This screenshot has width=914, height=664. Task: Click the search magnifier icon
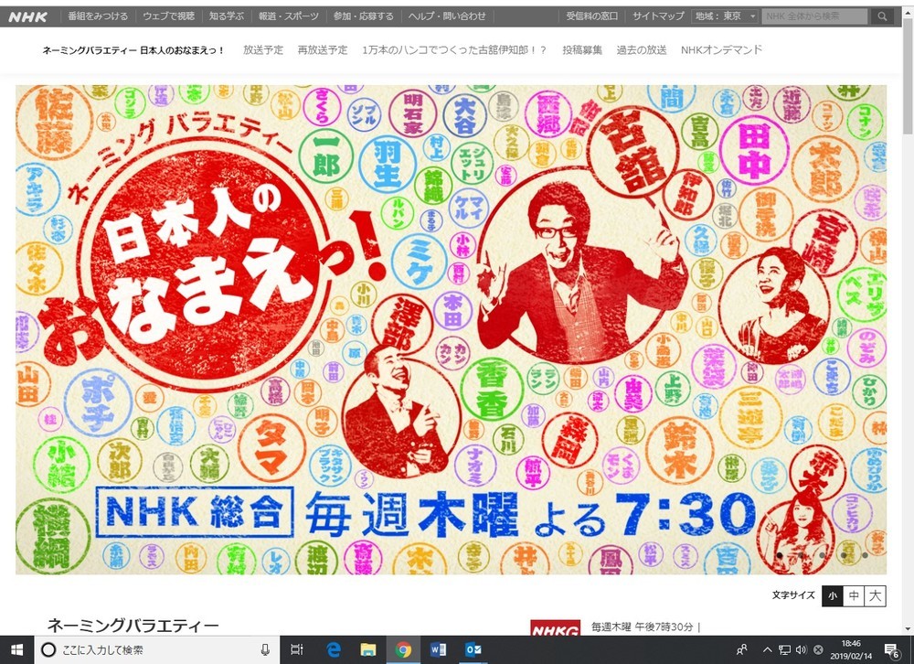[x=882, y=15]
